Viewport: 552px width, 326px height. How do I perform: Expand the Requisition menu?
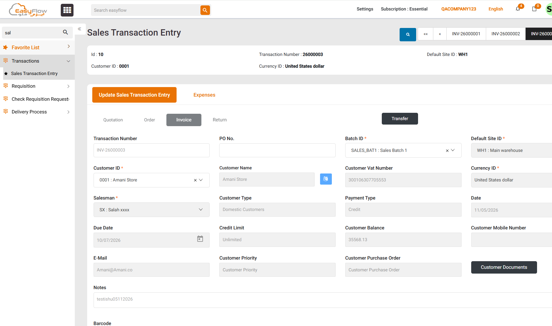(x=68, y=86)
